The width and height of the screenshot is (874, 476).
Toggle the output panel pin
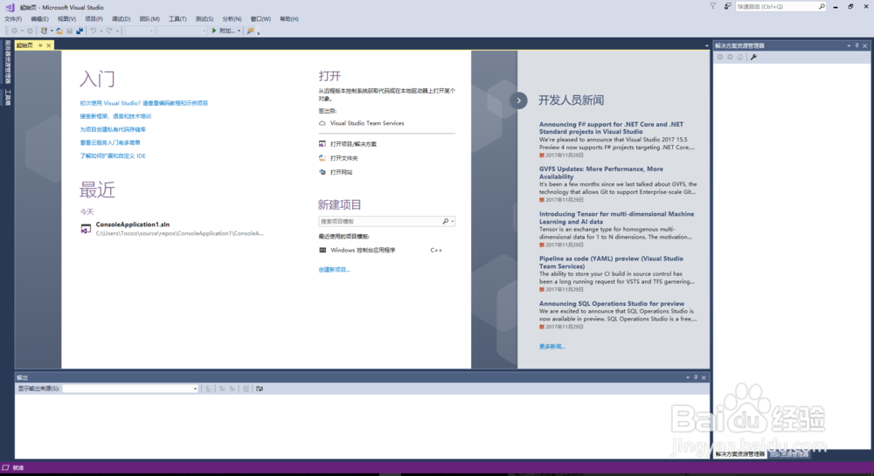click(695, 377)
